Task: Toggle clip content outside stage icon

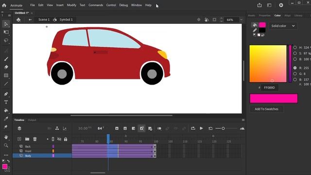Action: [214, 19]
